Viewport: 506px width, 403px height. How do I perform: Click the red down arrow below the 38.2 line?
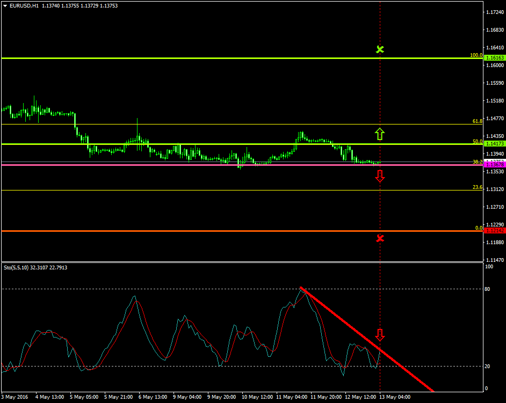(380, 175)
